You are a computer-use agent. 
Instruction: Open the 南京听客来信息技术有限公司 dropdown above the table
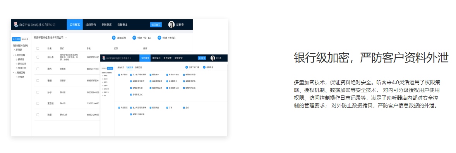pyautogui.click(x=50, y=38)
